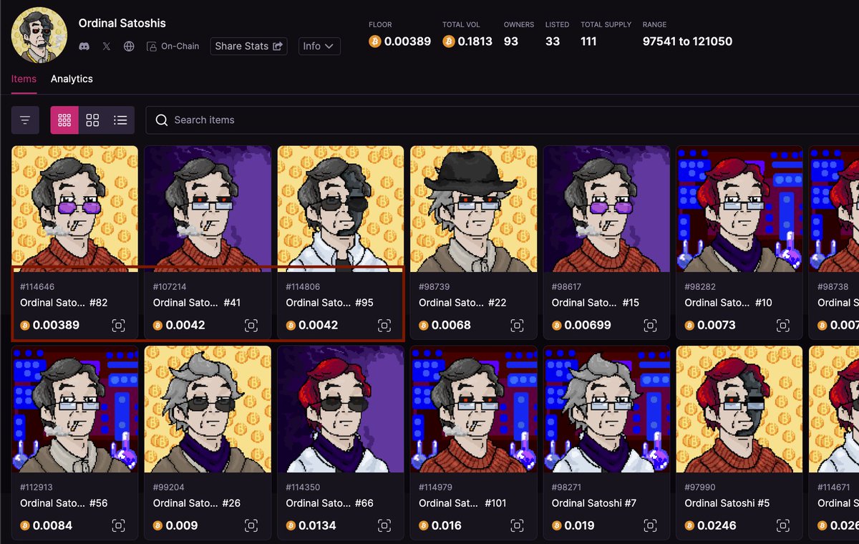The width and height of the screenshot is (859, 544).
Task: Click the scan icon on item #95
Action: [384, 326]
